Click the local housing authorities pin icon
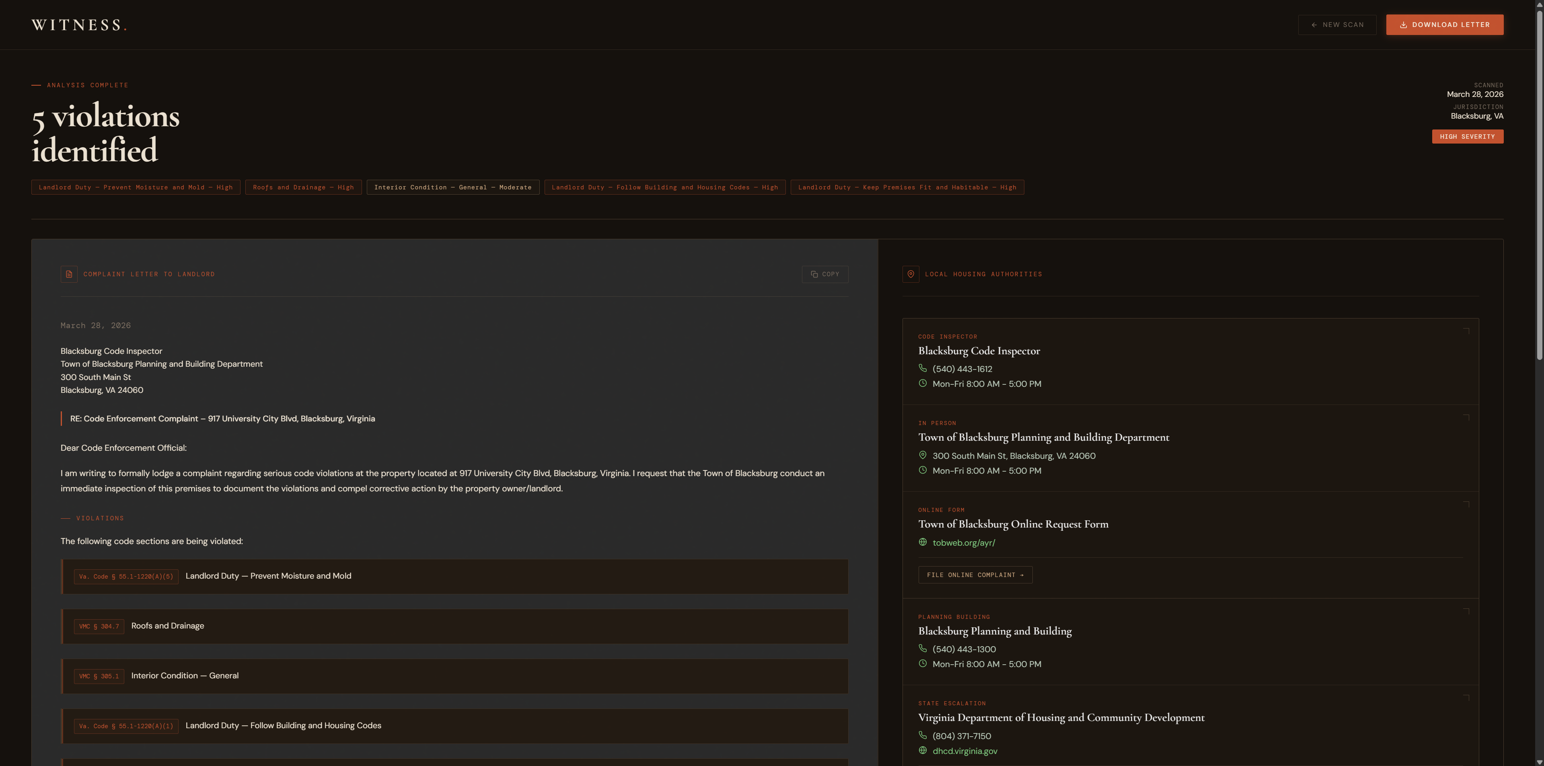The height and width of the screenshot is (766, 1544). click(911, 274)
